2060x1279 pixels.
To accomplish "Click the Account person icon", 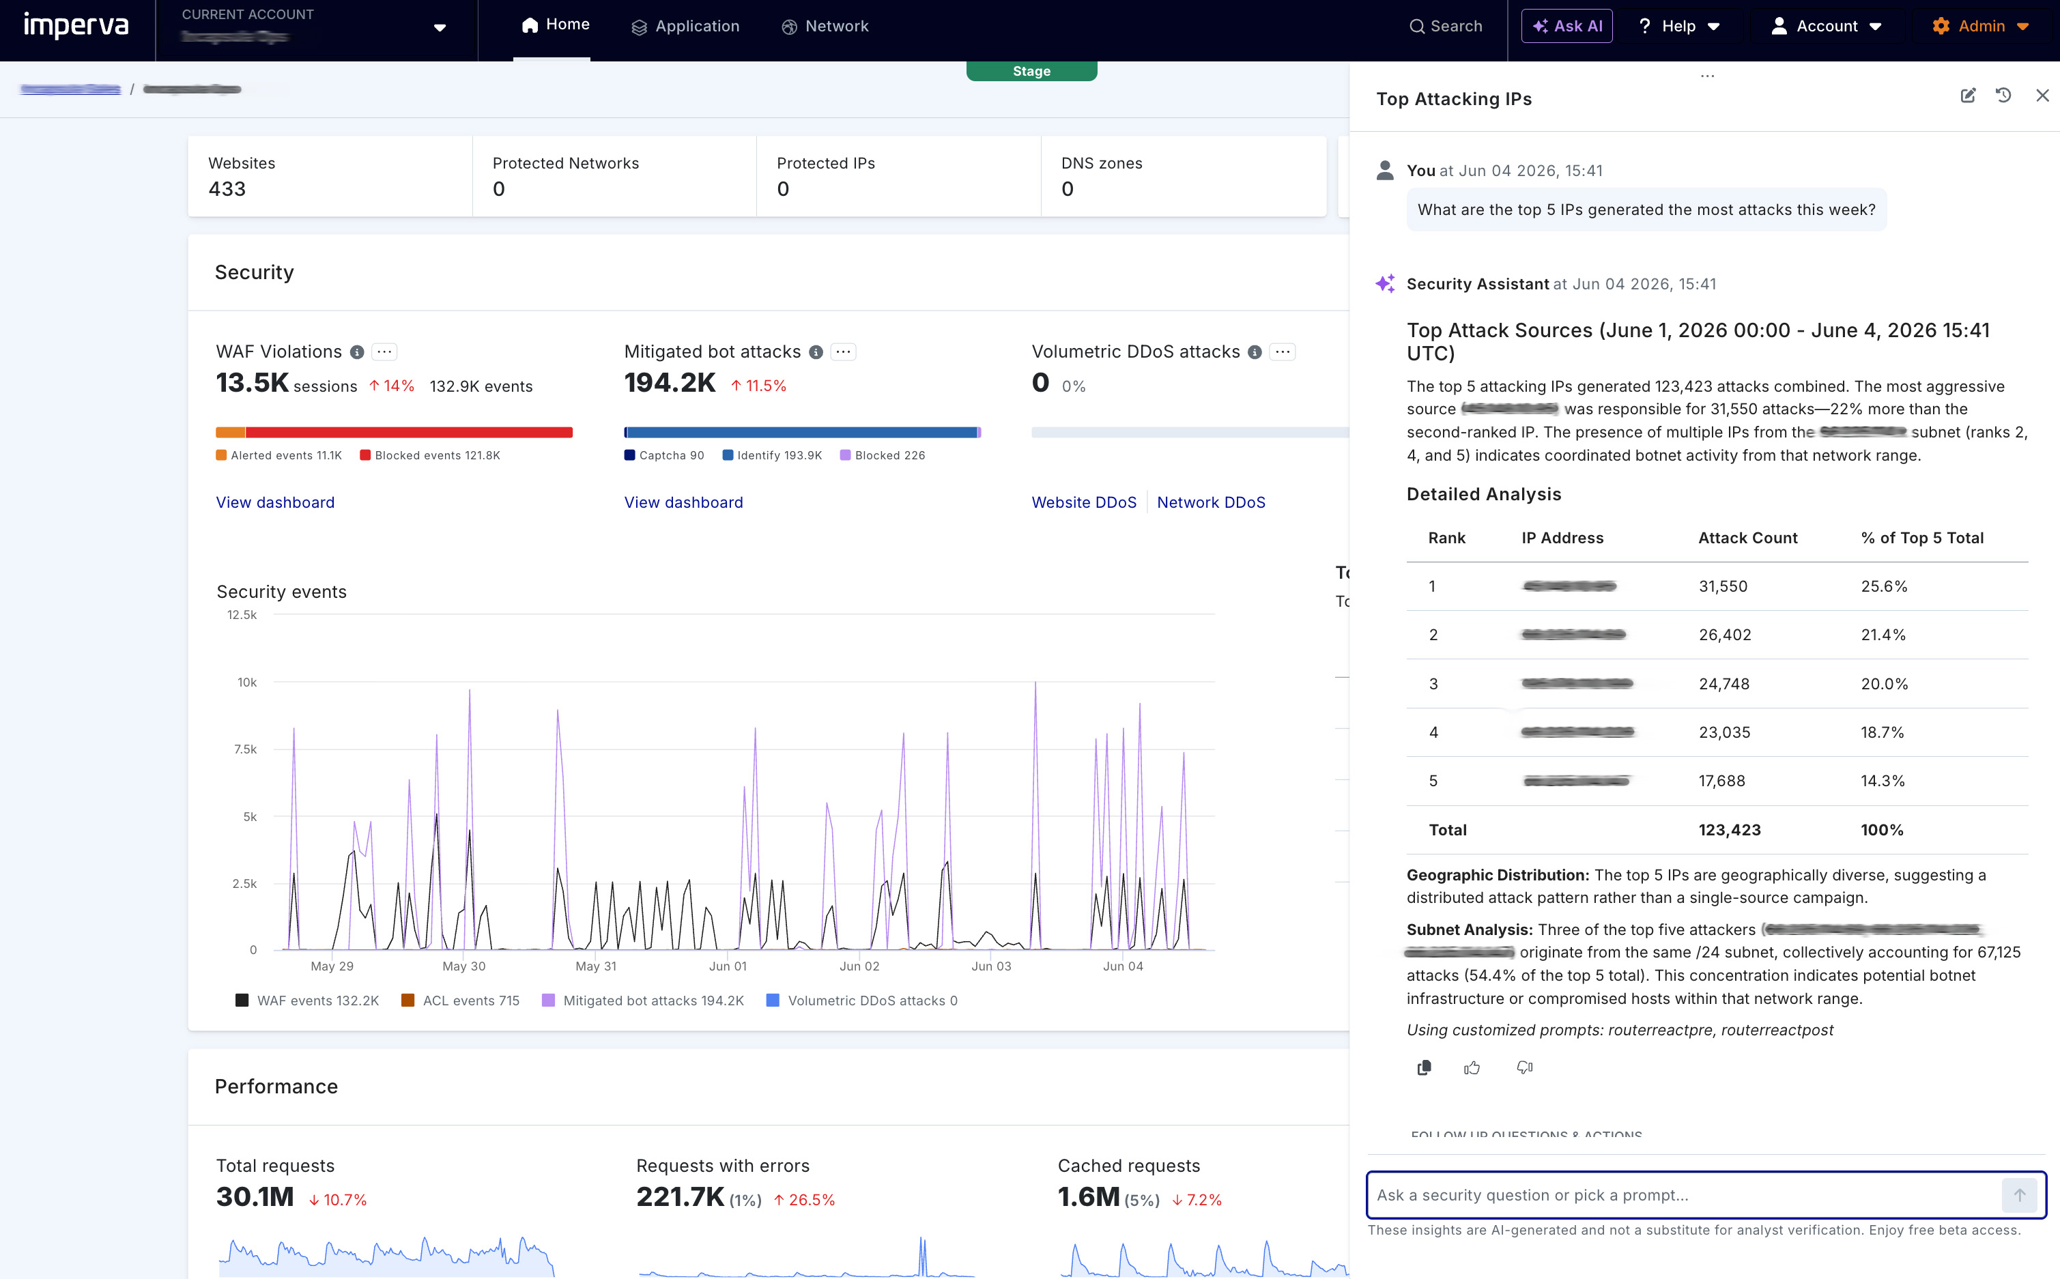I will (x=1779, y=26).
